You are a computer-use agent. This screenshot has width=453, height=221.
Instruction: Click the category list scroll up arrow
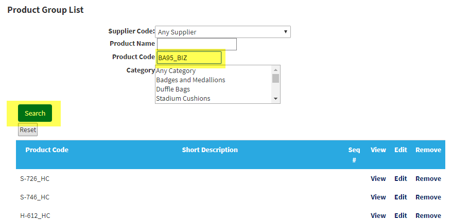pyautogui.click(x=275, y=70)
